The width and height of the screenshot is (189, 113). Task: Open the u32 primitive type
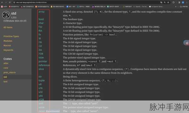41,92
